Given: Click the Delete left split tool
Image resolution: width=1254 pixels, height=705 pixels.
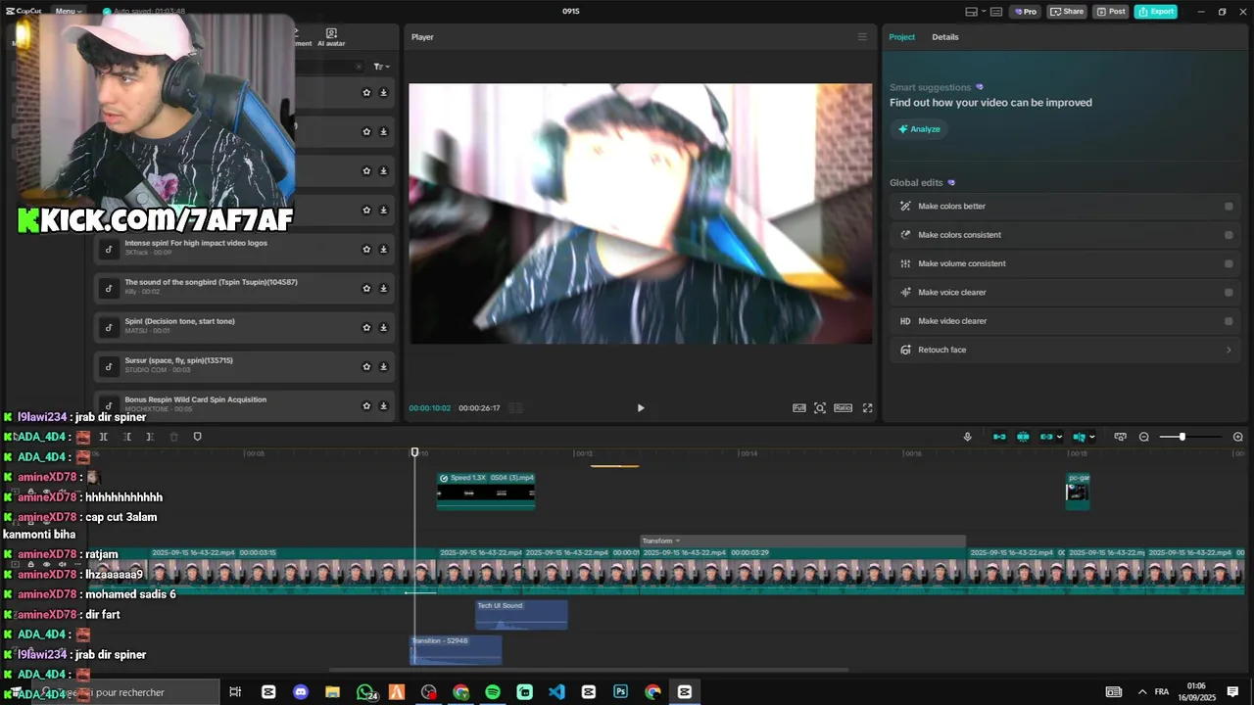Looking at the screenshot, I should [127, 437].
